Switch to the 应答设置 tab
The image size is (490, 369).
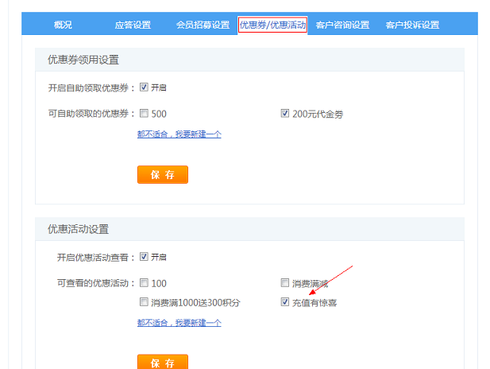tap(132, 25)
